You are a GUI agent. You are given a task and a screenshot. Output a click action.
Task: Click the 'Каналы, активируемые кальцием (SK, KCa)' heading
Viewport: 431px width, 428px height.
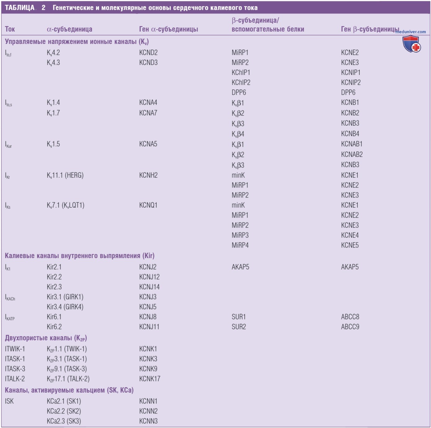[x=69, y=390]
